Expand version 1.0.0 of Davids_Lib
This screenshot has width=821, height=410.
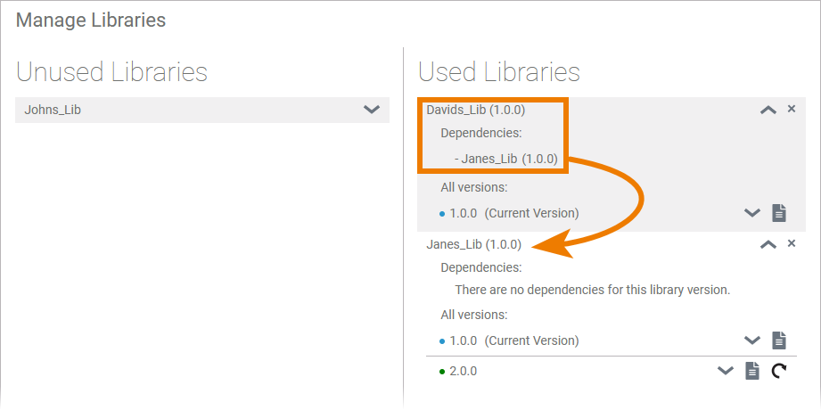point(752,213)
